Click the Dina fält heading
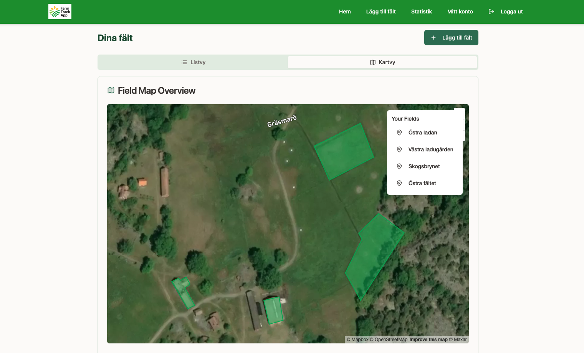The width and height of the screenshot is (584, 353). point(115,38)
